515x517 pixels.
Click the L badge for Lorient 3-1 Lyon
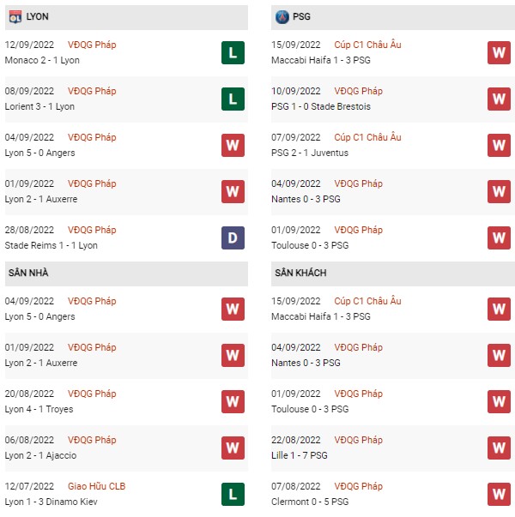(x=233, y=99)
